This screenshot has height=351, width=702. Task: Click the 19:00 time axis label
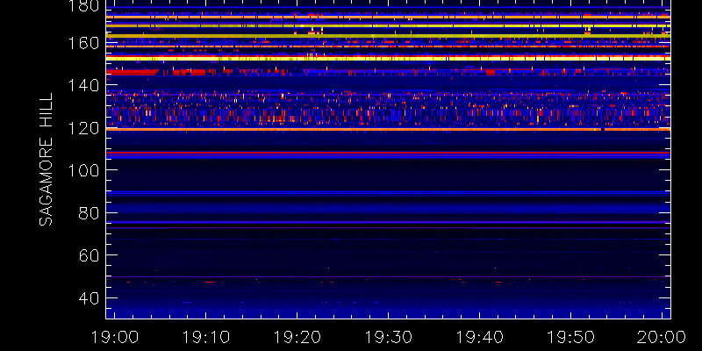tap(115, 337)
